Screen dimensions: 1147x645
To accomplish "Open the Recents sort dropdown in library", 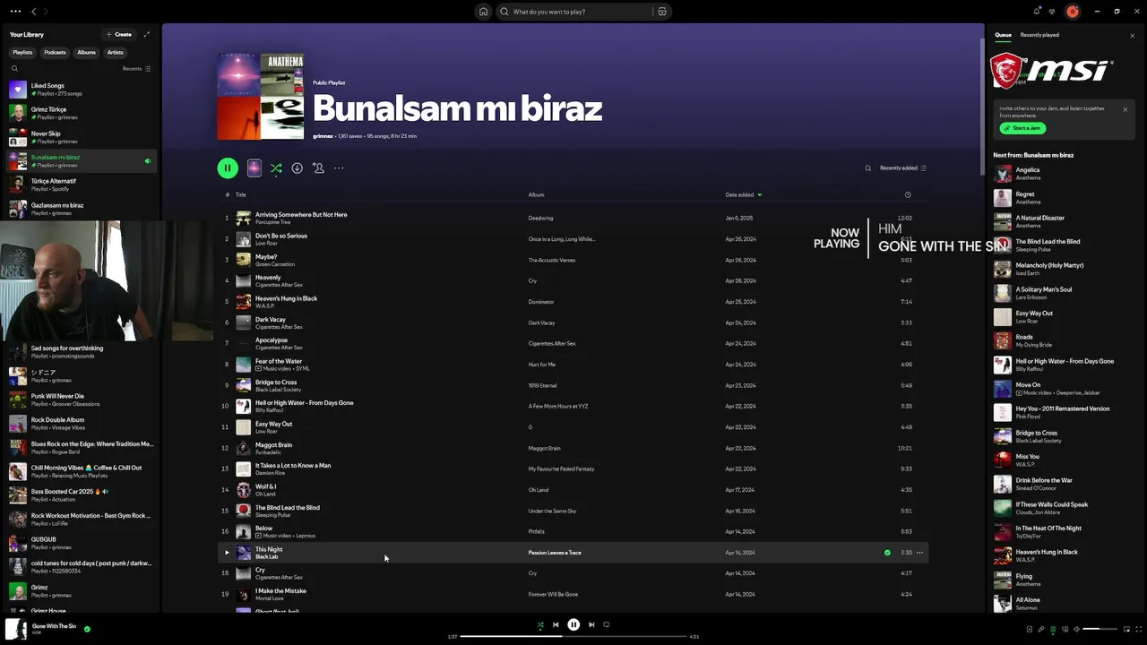I will (x=136, y=68).
